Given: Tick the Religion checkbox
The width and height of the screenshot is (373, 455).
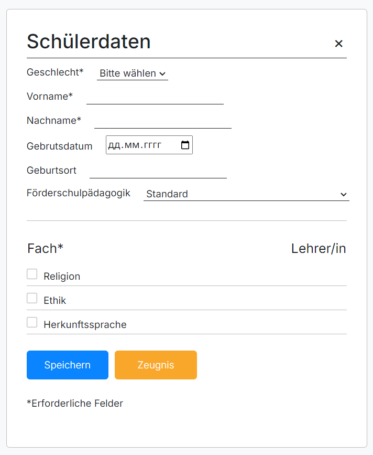Looking at the screenshot, I should [32, 274].
